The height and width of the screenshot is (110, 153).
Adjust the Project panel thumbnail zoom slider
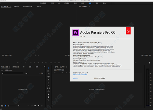(12, 106)
